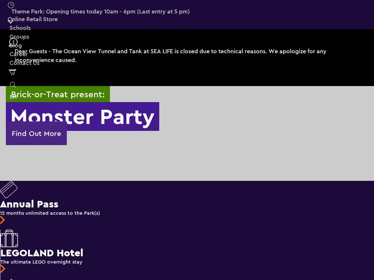Click the Monster Party banner title
Screen dimensions: 374x280
(83, 117)
